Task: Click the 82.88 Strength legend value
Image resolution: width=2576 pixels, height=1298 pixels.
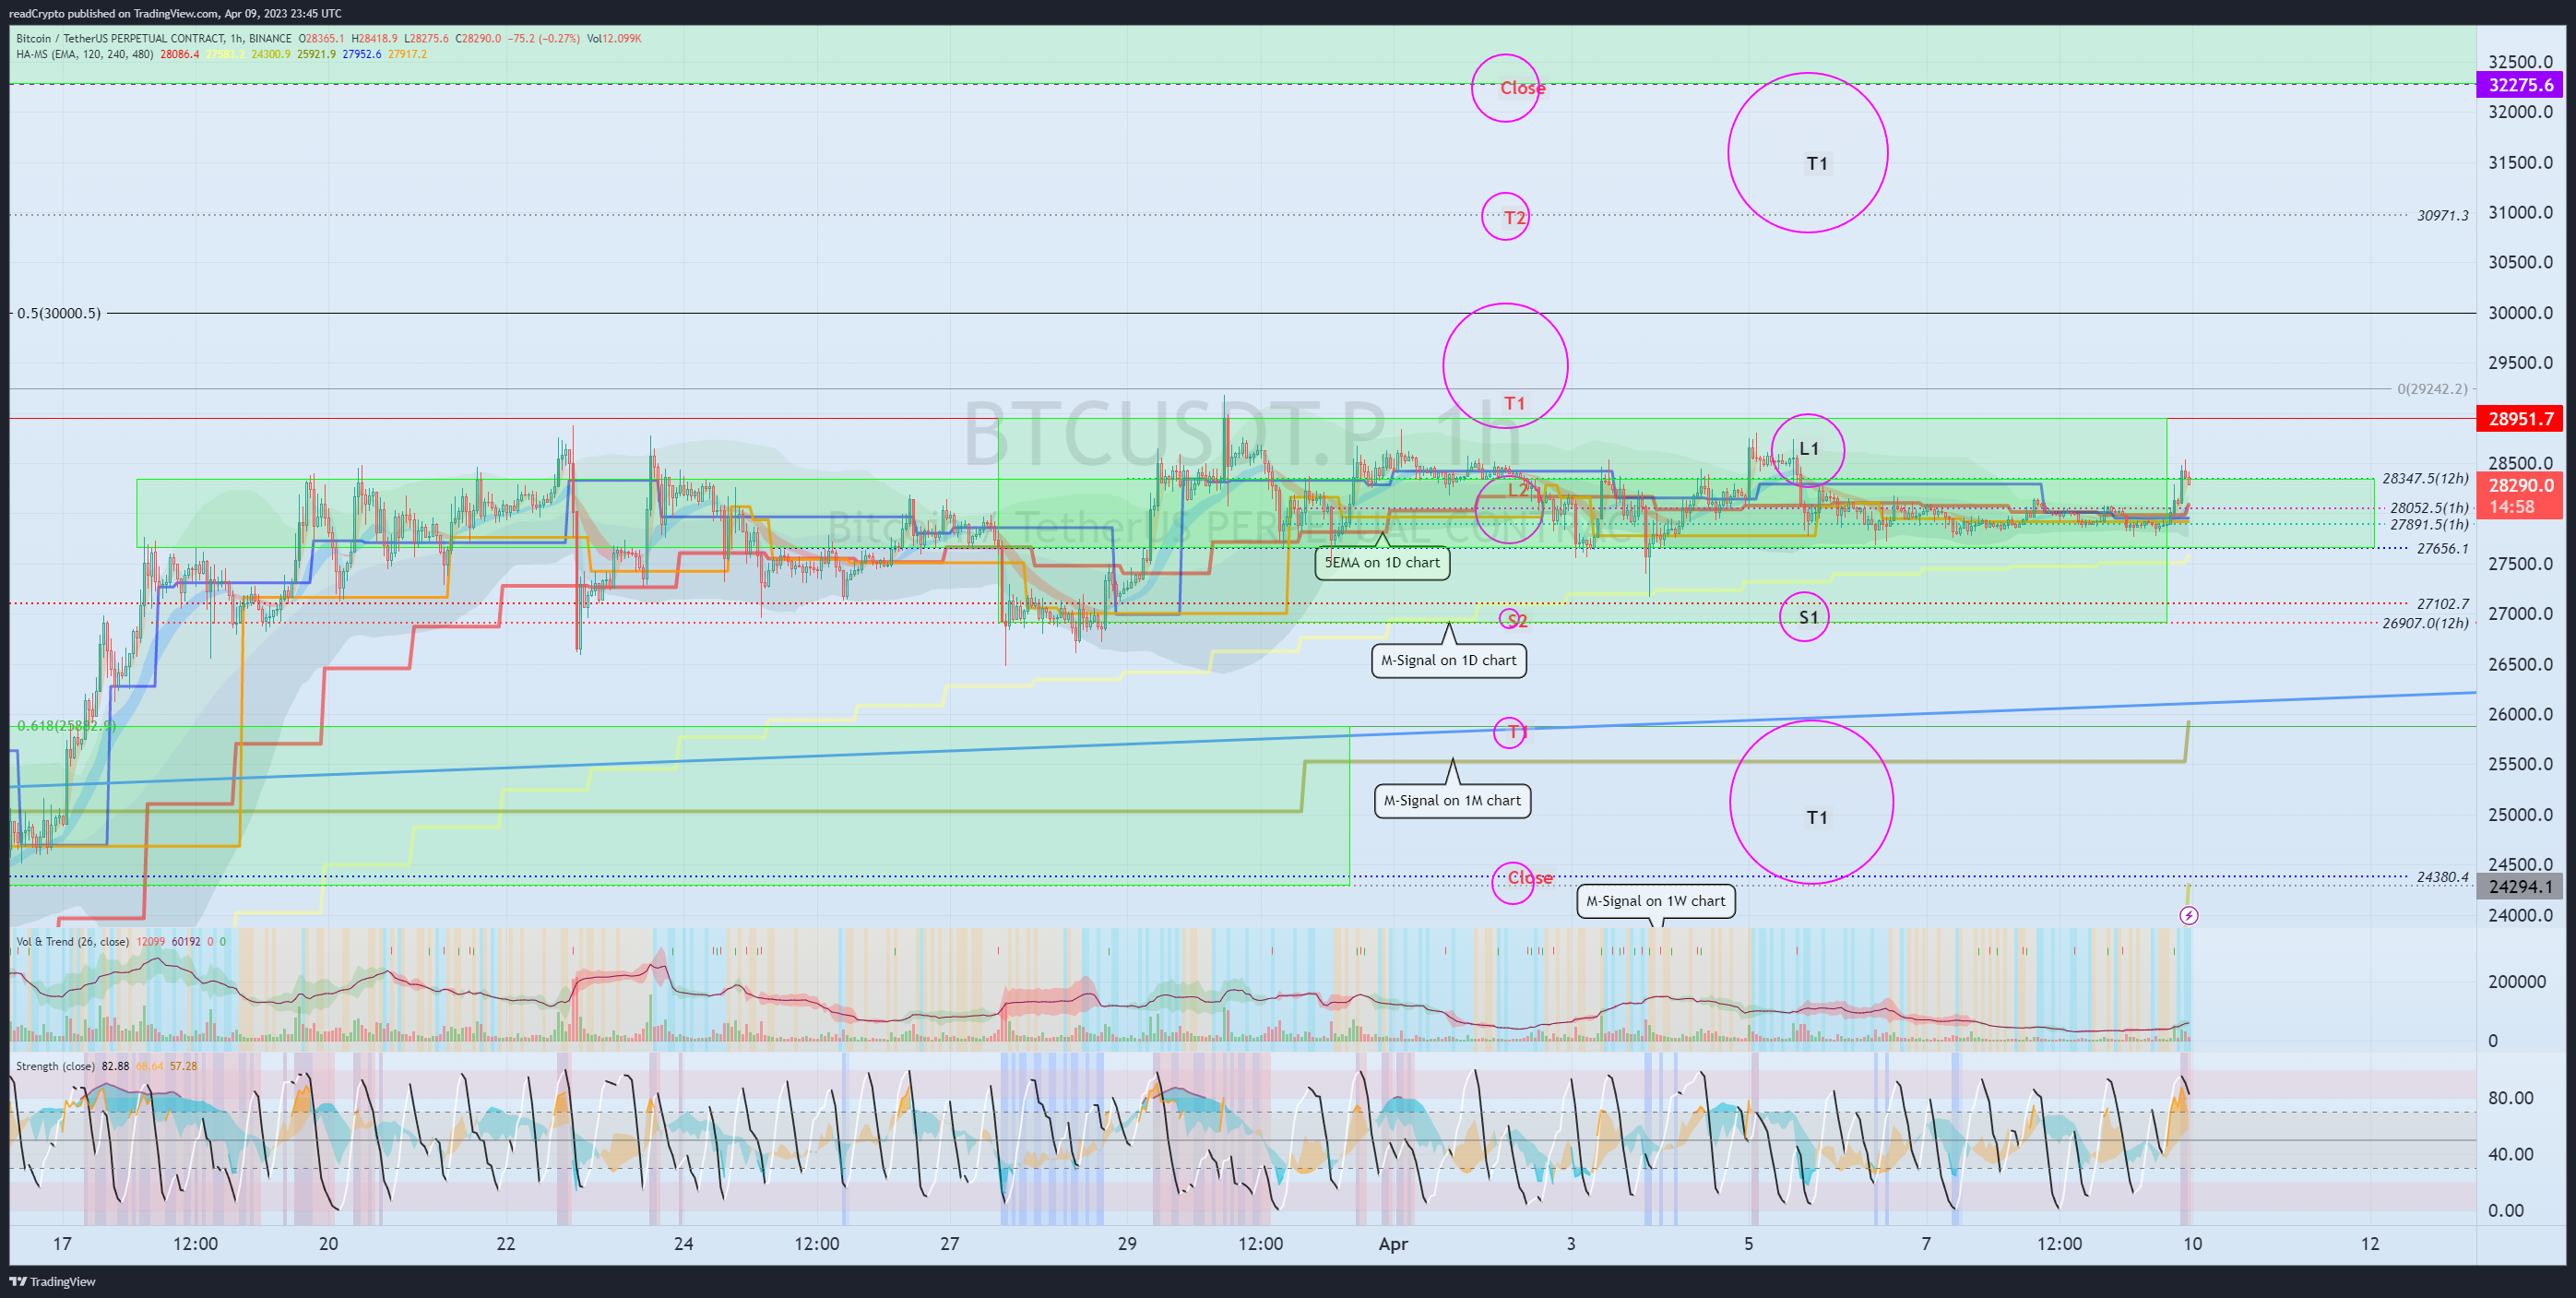Action: 115,1066
